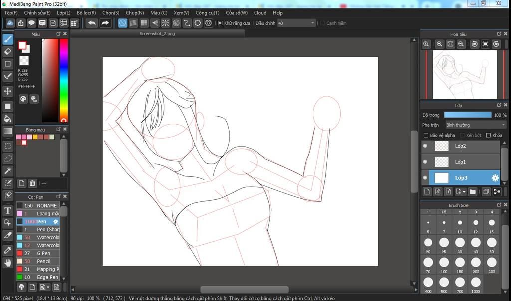The image size is (511, 301).
Task: Open settings gear on Lớp3 layer
Action: coord(495,178)
